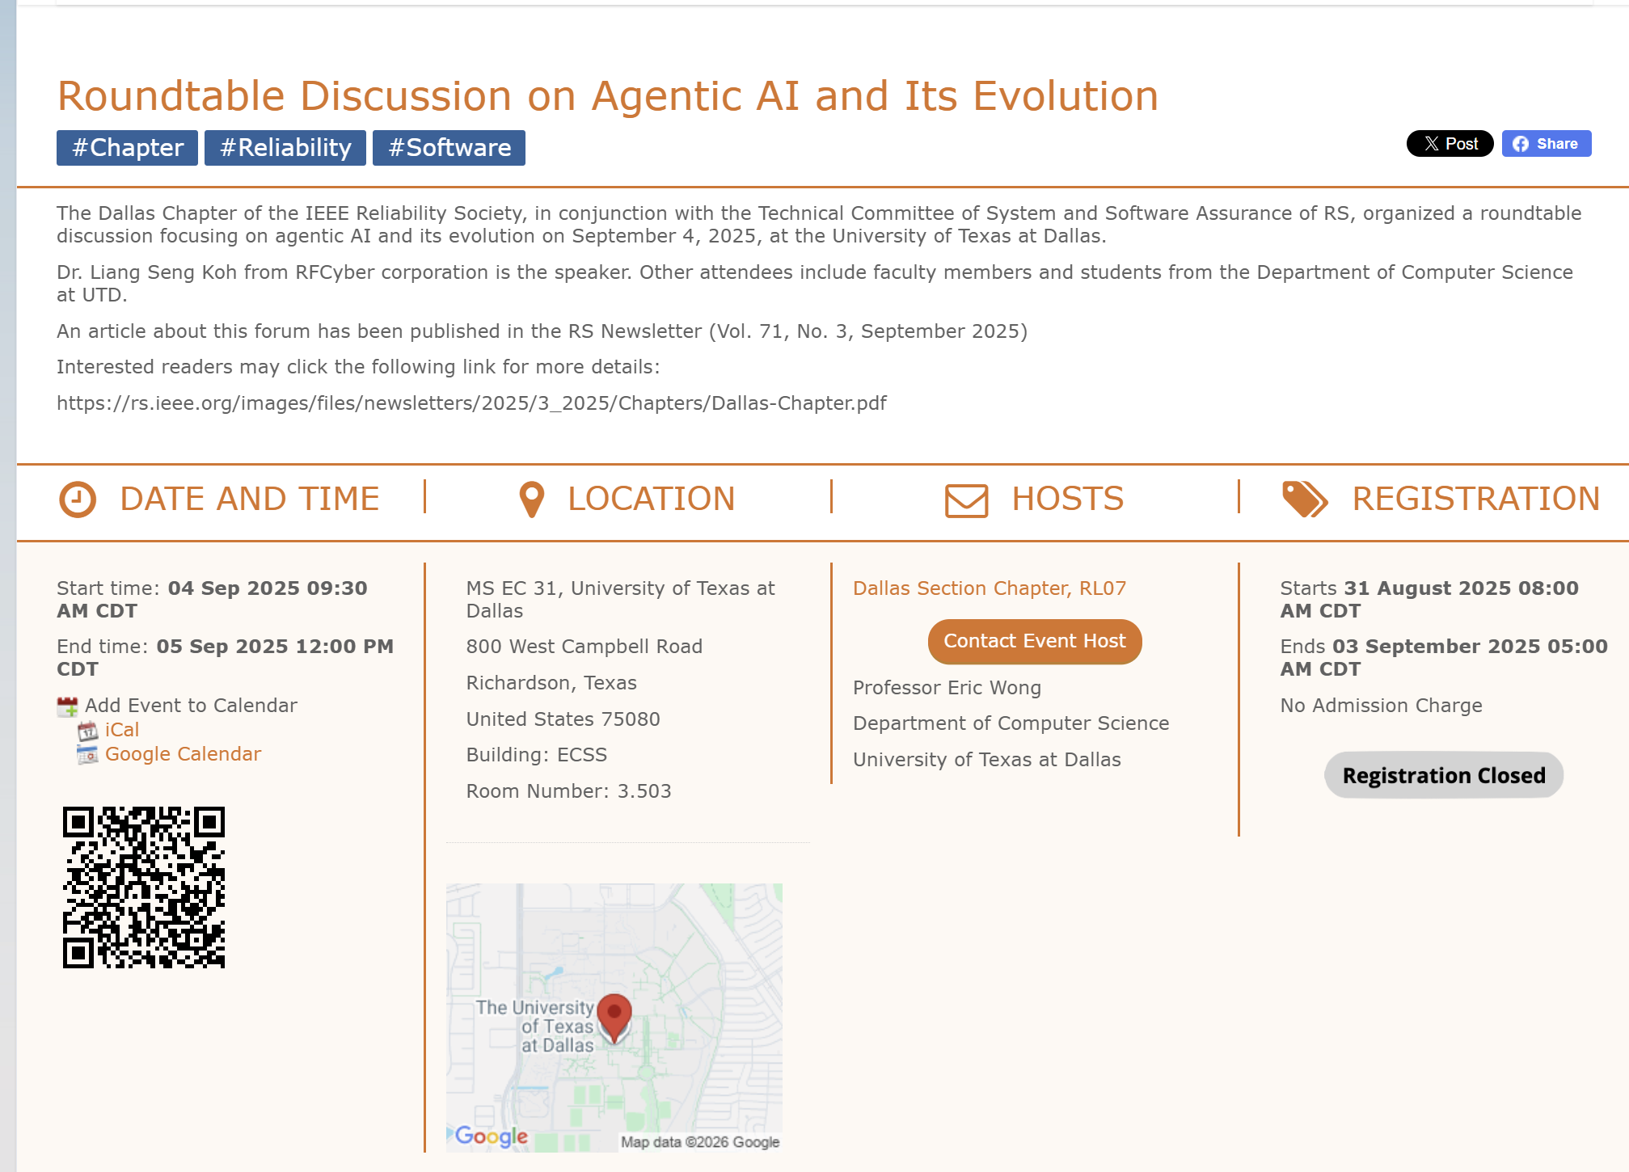Click the Dallas-Chapter.pdf newsletter URL
Viewport: 1629px width, 1172px height.
click(471, 403)
